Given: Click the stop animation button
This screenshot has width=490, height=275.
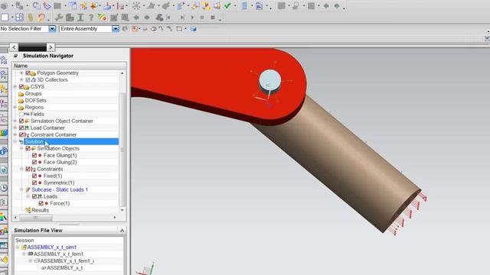Looking at the screenshot, I should coord(213,18).
